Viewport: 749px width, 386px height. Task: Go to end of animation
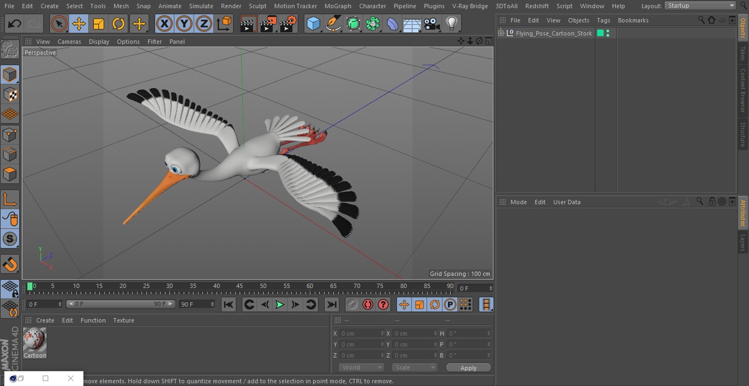point(332,304)
